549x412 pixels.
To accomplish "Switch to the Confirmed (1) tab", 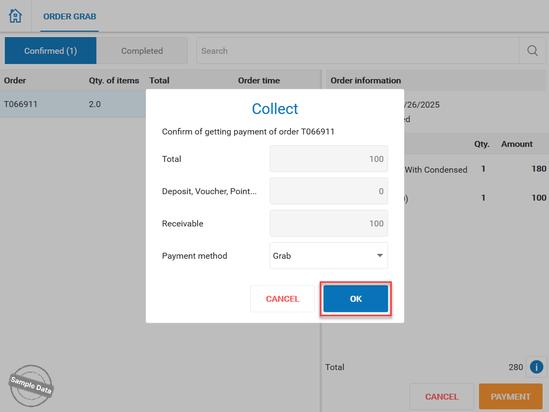I will coord(51,51).
